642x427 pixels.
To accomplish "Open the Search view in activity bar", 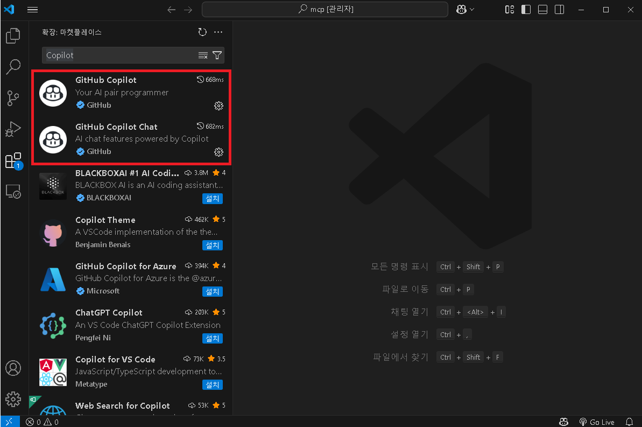I will pos(13,67).
